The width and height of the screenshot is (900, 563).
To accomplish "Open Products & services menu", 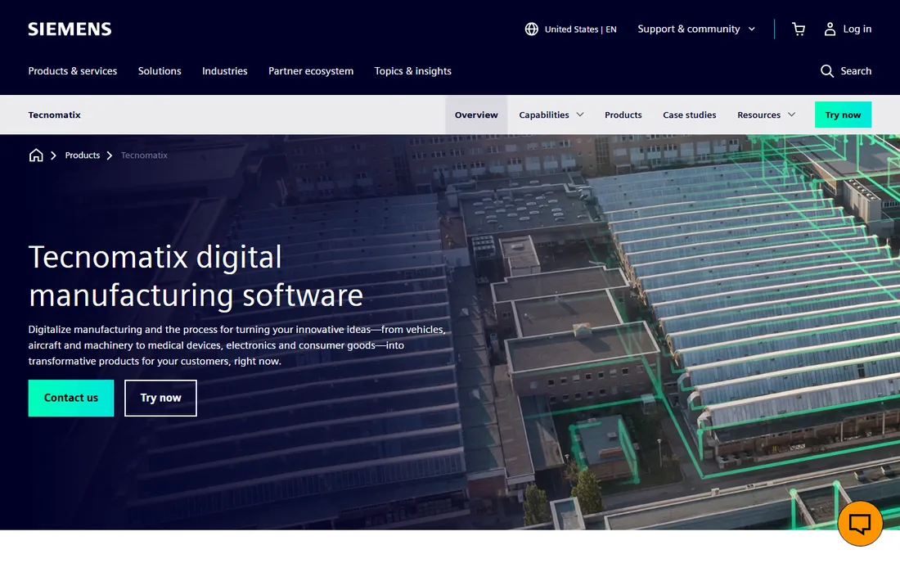I will click(x=73, y=71).
